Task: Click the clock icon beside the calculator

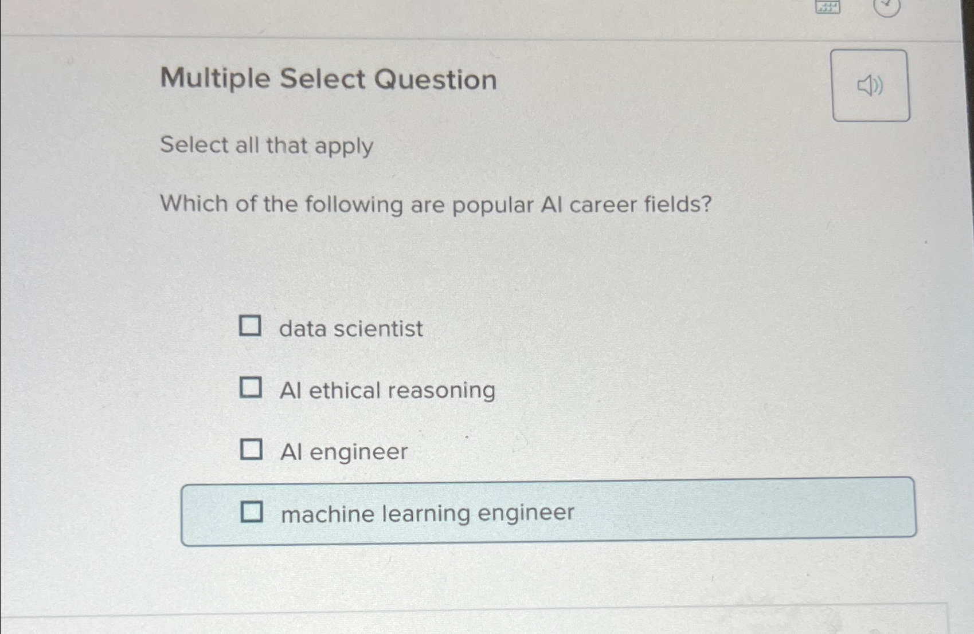Action: pyautogui.click(x=888, y=7)
